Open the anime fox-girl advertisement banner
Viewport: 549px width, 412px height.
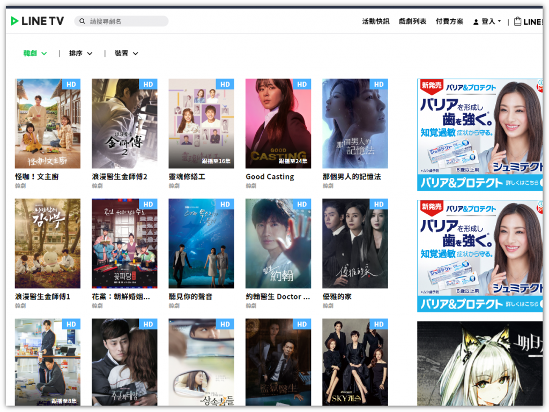point(480,364)
